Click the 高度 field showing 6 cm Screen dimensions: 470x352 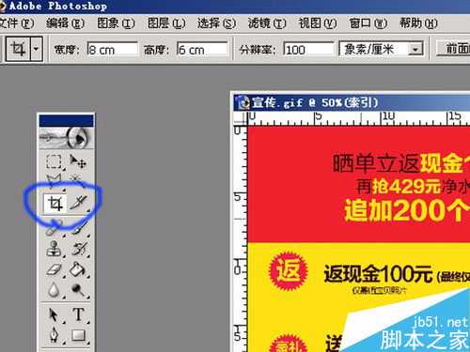tap(202, 50)
